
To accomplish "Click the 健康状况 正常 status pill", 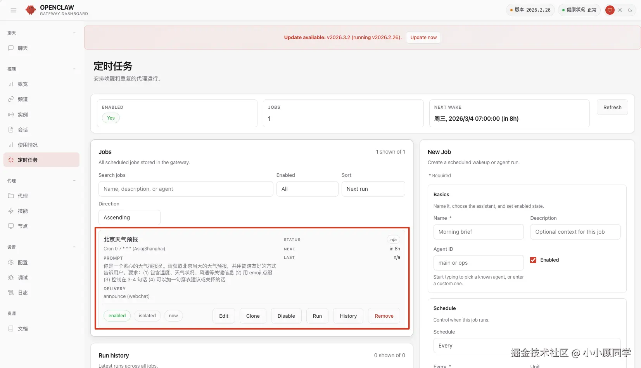I will (579, 10).
